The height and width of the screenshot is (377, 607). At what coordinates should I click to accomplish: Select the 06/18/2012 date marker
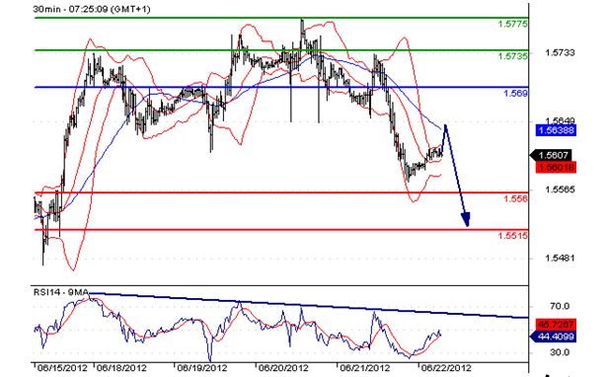[x=121, y=368]
